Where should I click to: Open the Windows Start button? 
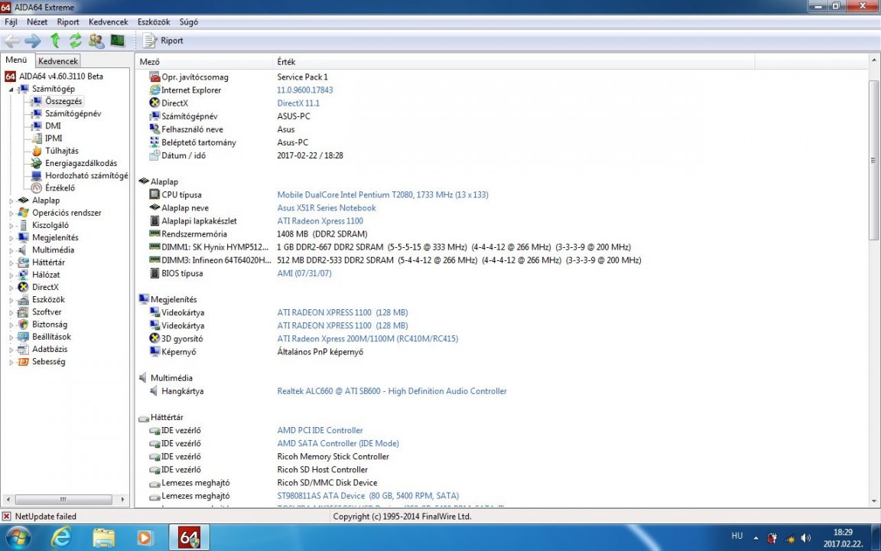tap(17, 537)
